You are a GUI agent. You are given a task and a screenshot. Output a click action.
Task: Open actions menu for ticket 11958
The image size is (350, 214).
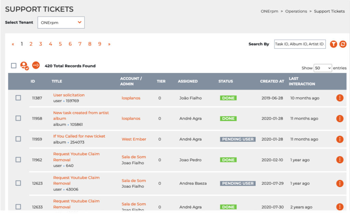tap(340, 119)
